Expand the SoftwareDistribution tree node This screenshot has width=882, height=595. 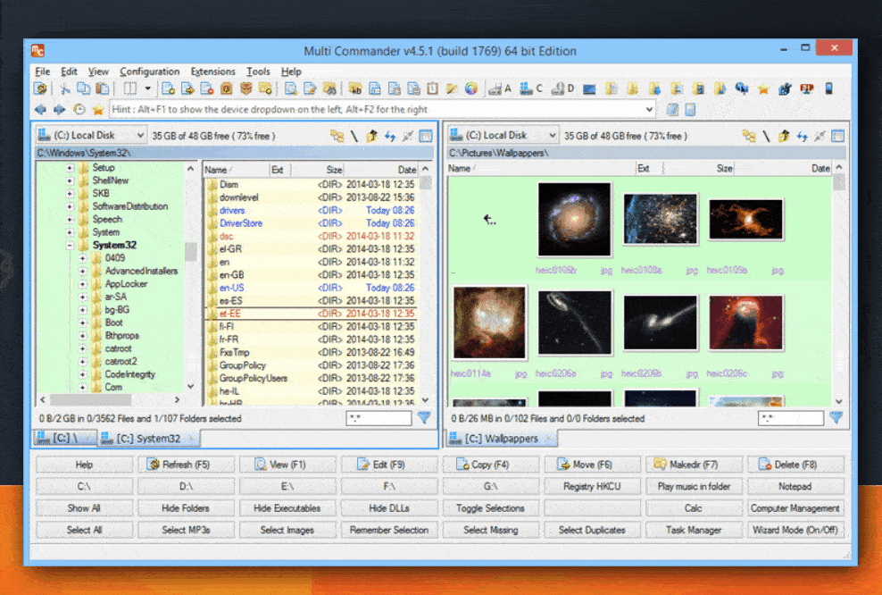70,206
